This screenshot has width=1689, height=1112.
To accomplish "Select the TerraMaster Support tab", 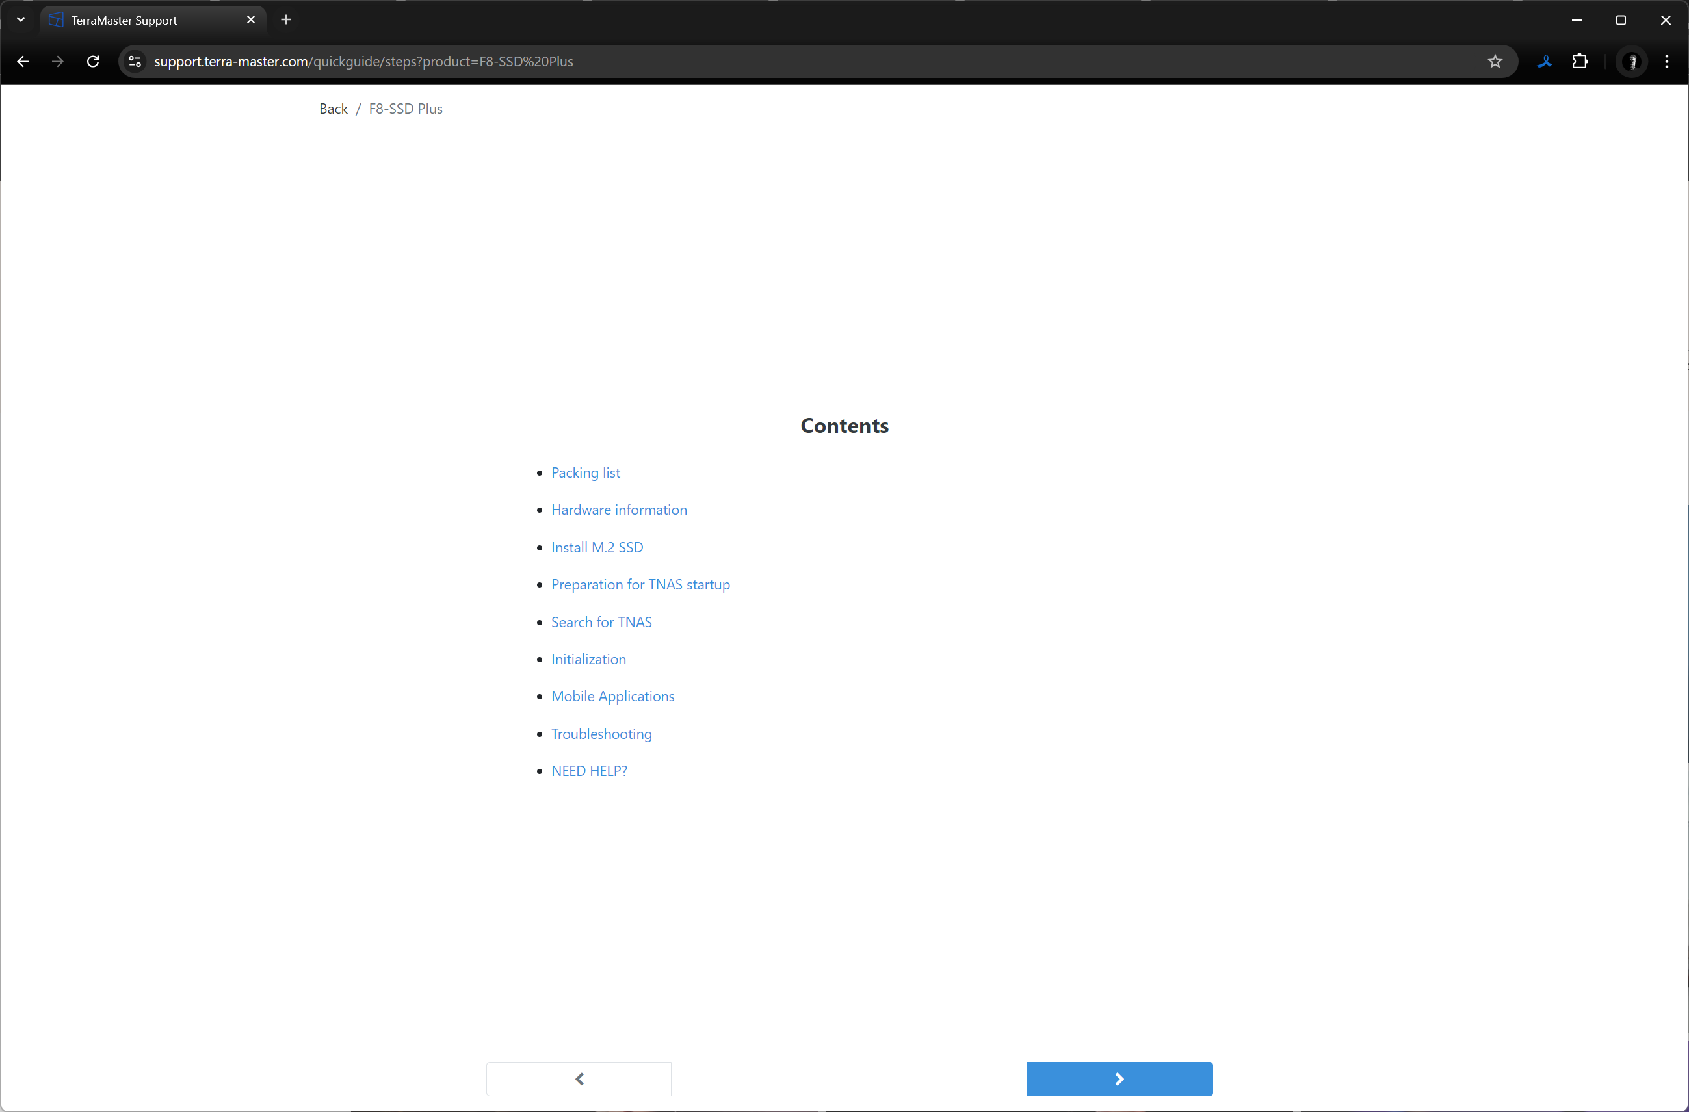I will tap(142, 21).
